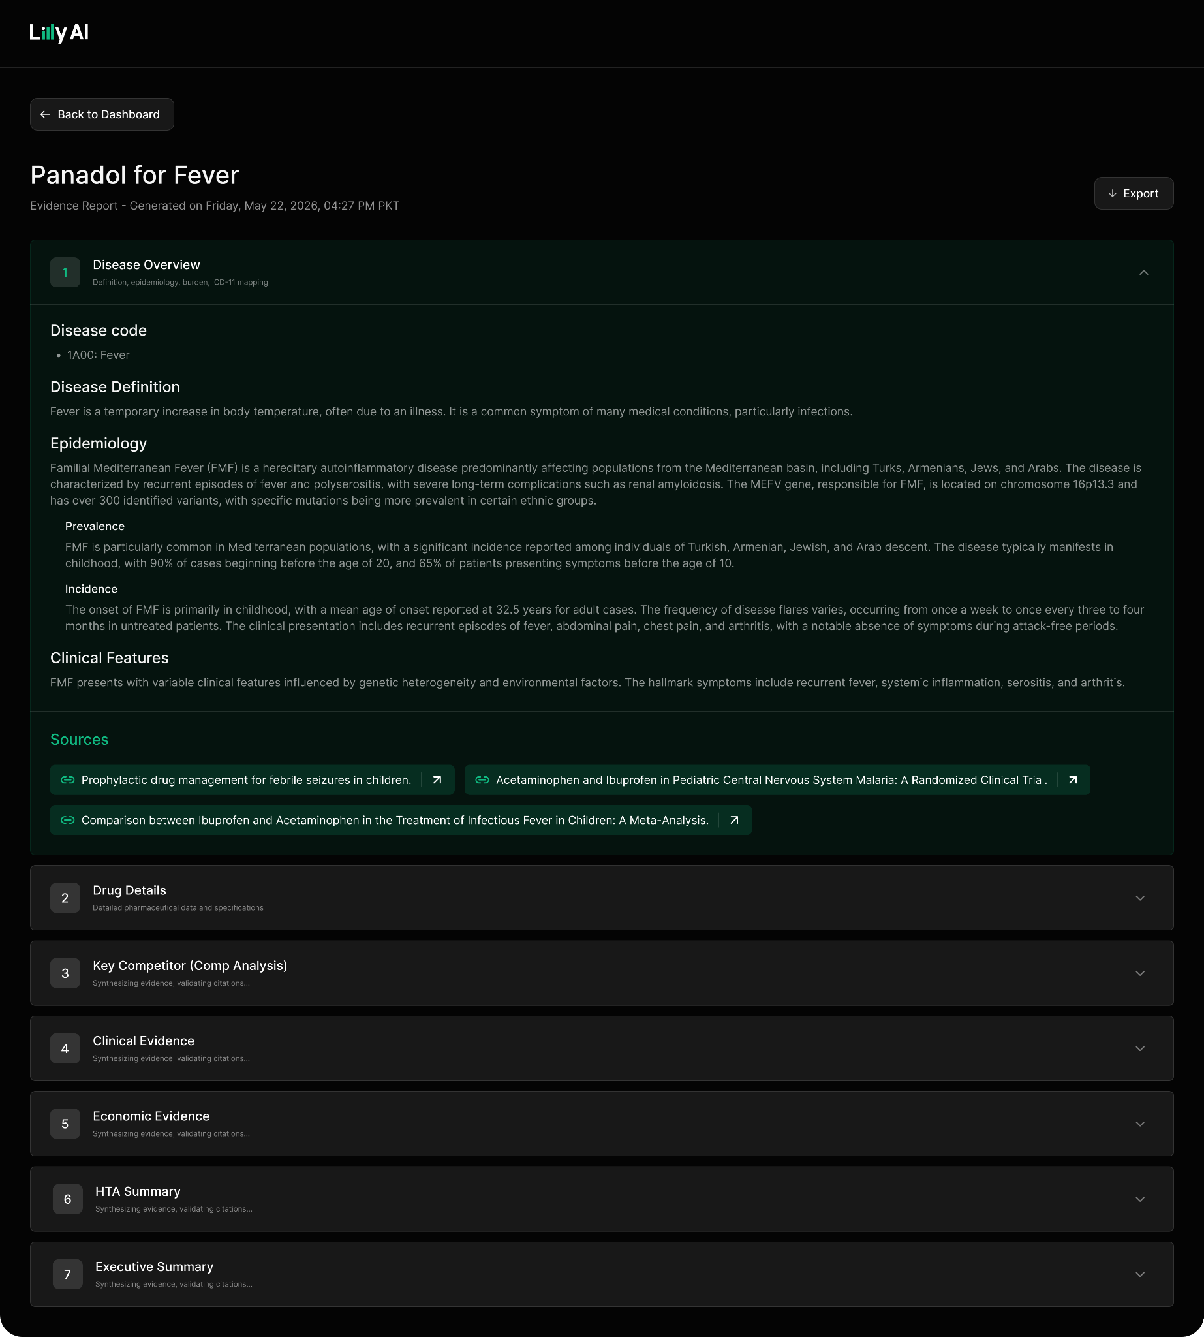Expand Key Competitor section chevron
This screenshot has height=1337, width=1204.
pyautogui.click(x=1140, y=973)
